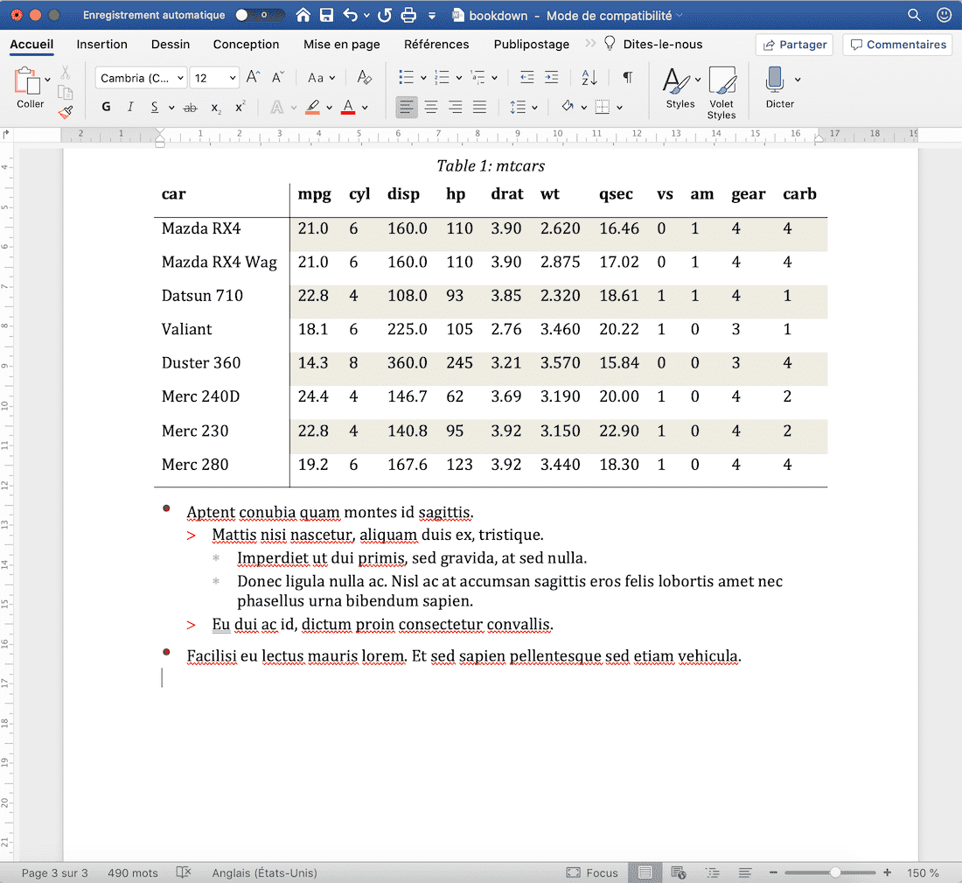This screenshot has width=962, height=883.
Task: Open spelling check icon in status bar
Action: (x=184, y=872)
